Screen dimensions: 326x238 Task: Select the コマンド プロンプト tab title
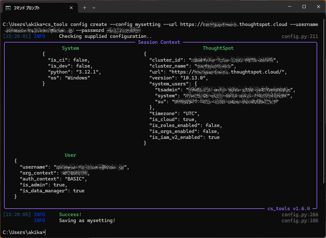[27, 8]
